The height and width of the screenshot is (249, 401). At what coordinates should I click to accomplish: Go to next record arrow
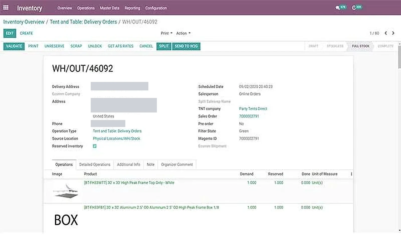click(x=393, y=33)
